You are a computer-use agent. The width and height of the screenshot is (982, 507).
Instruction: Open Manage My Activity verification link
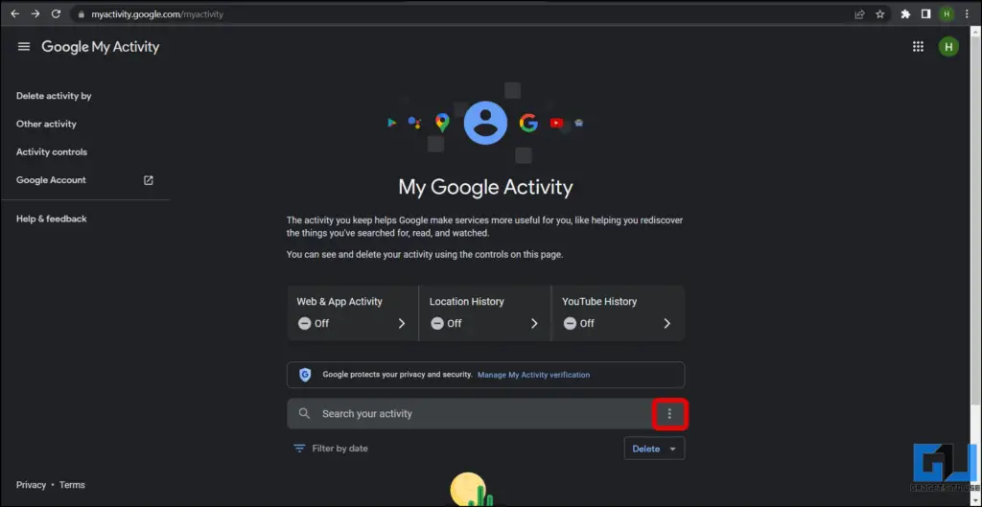tap(533, 375)
